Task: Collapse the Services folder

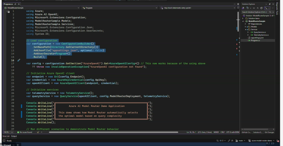Action: [x=245, y=29]
